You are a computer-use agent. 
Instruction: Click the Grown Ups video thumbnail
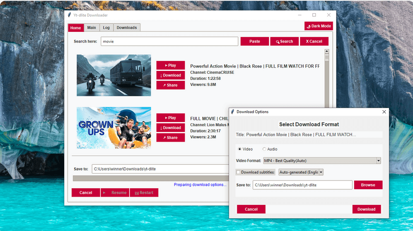[114, 128]
